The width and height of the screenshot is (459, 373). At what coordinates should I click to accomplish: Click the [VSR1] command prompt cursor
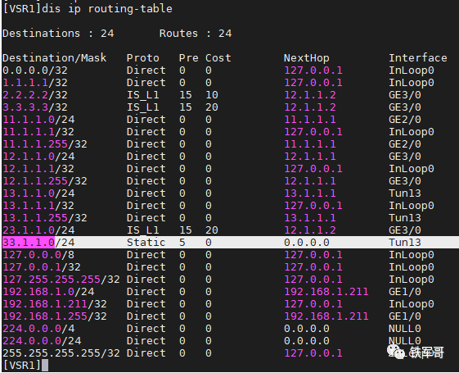tap(45, 365)
